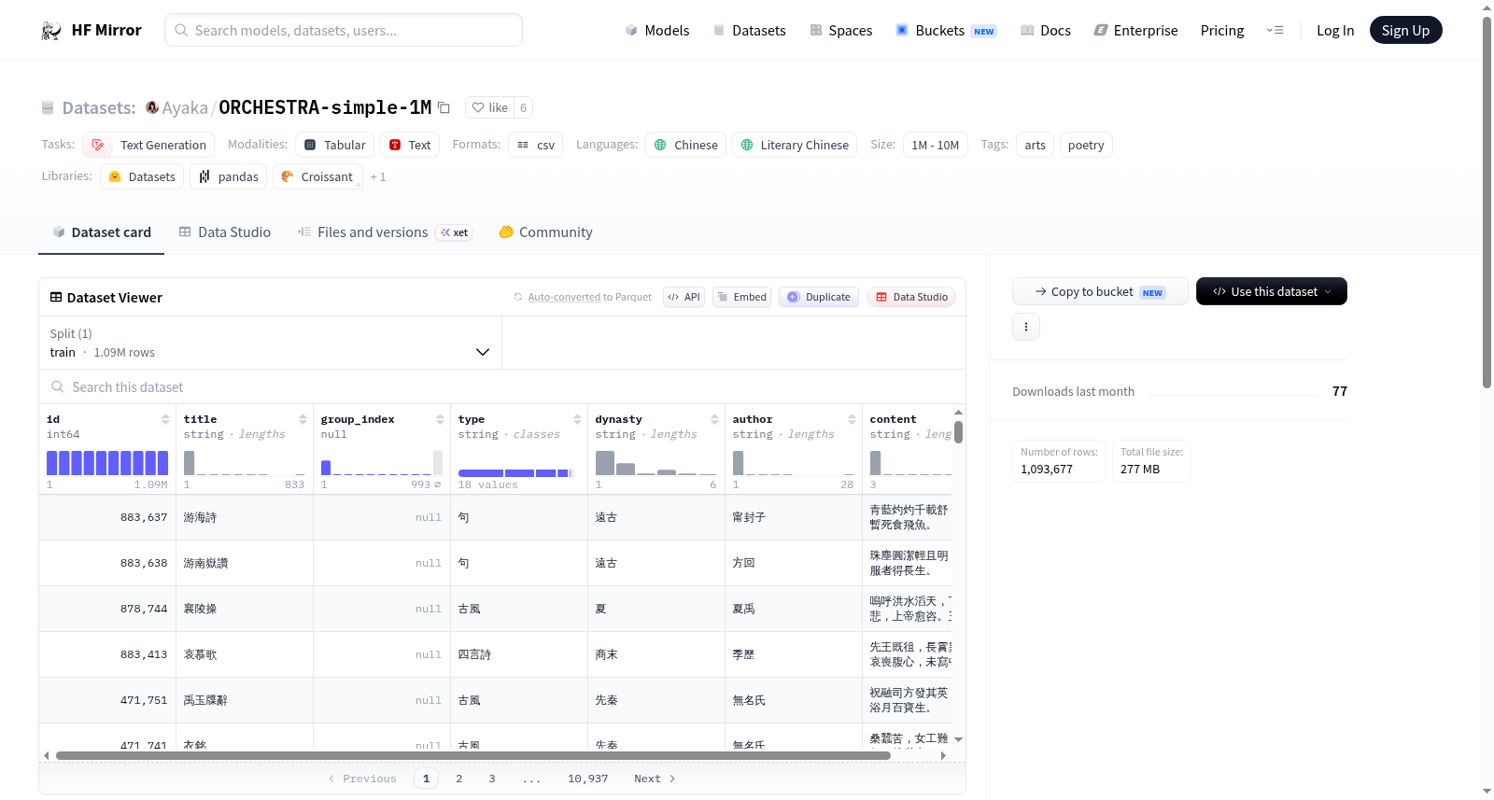The image size is (1494, 800).
Task: Click the csv format tag
Action: [x=536, y=146]
